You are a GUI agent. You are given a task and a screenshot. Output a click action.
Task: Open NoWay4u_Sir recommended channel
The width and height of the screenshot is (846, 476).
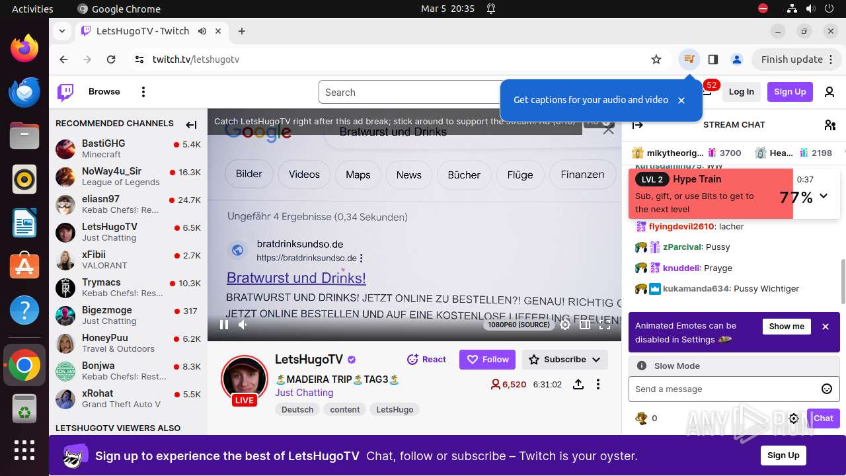click(x=128, y=177)
